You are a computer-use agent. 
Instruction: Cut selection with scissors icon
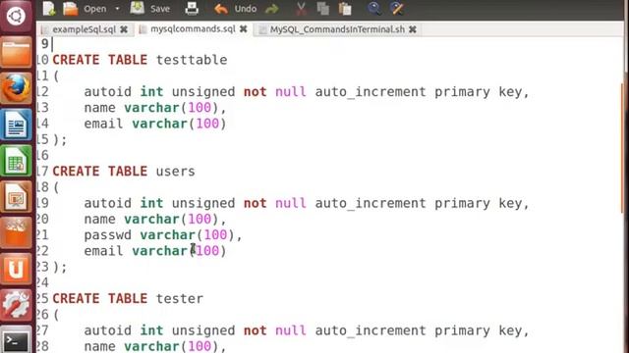pos(301,9)
